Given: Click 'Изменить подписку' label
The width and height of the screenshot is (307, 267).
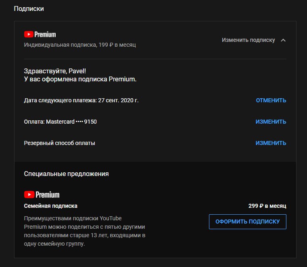Looking at the screenshot, I should (248, 40).
